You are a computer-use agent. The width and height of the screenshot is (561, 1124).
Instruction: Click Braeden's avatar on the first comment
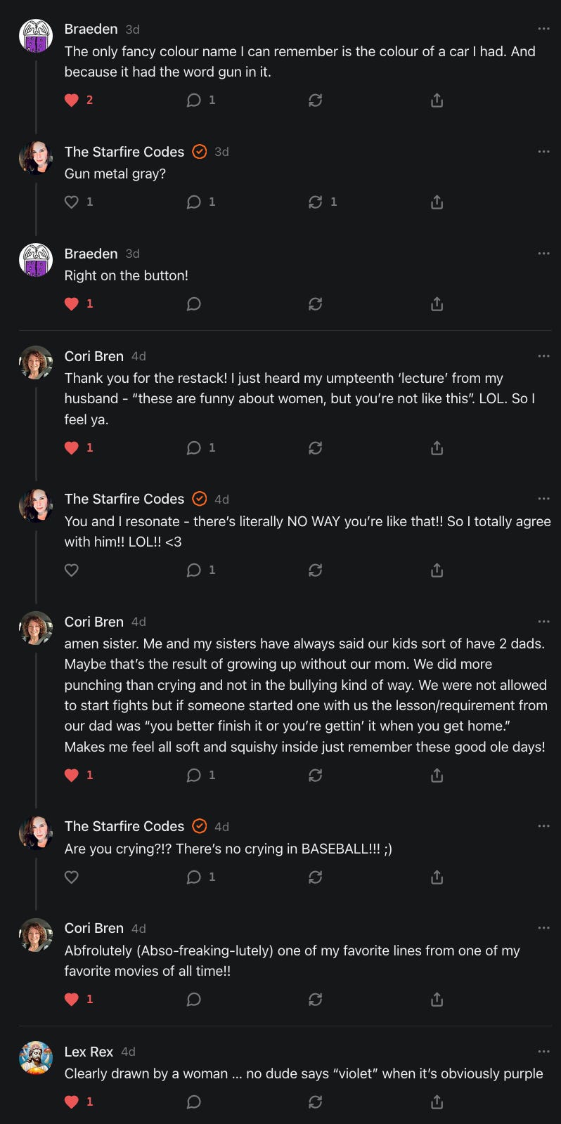click(x=36, y=36)
